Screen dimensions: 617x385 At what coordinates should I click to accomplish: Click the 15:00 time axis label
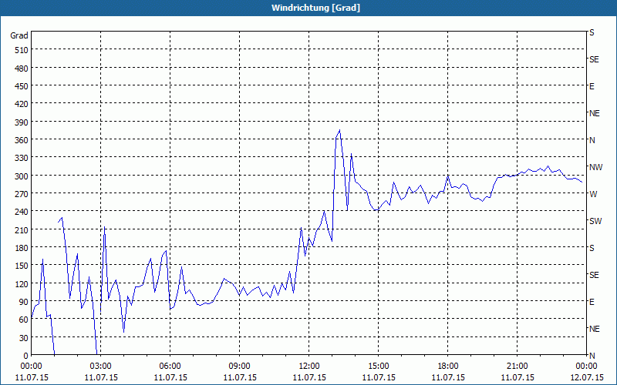pyautogui.click(x=378, y=366)
